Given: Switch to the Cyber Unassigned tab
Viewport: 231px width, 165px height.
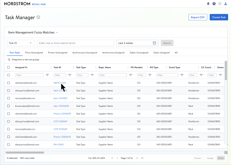Looking at the screenshot, I should pyautogui.click(x=139, y=52).
